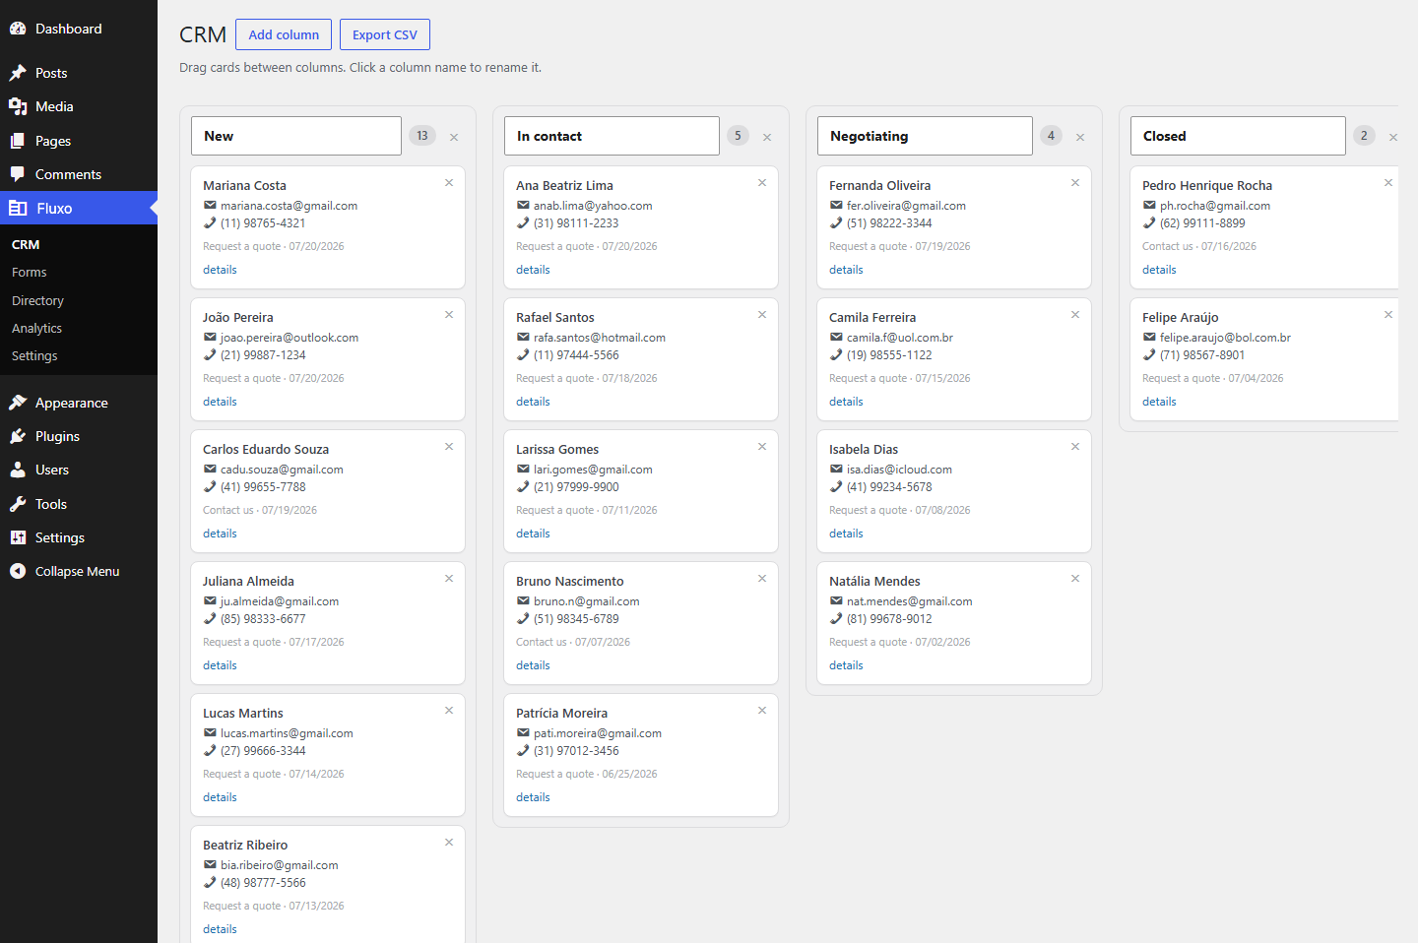Open details for João Pereira
This screenshot has width=1418, height=943.
220,402
